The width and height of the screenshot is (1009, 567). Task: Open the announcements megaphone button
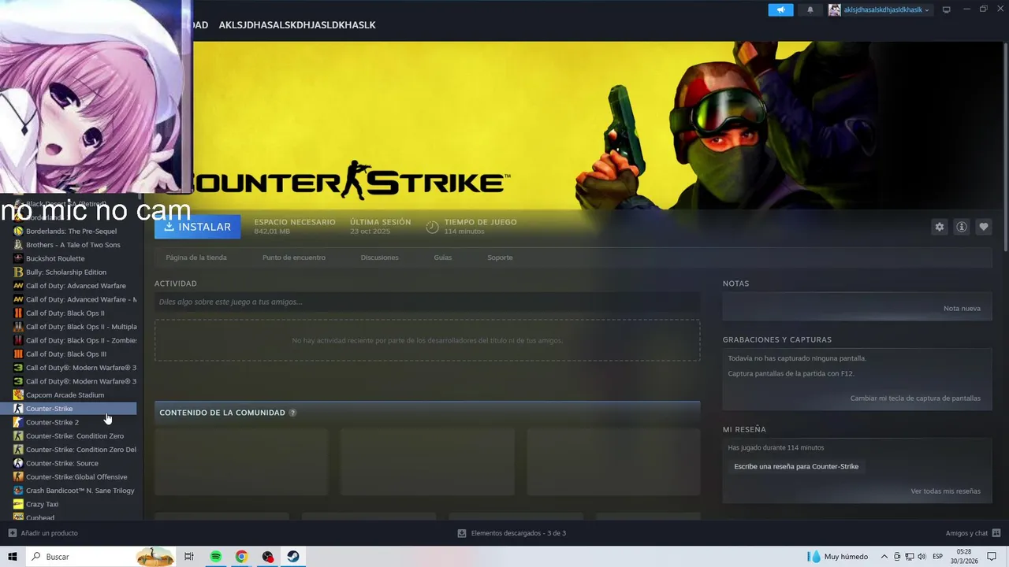click(x=780, y=9)
